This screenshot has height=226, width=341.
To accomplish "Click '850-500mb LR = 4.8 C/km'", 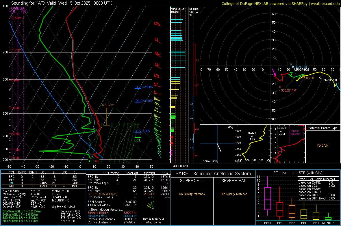I will click(20, 218).
